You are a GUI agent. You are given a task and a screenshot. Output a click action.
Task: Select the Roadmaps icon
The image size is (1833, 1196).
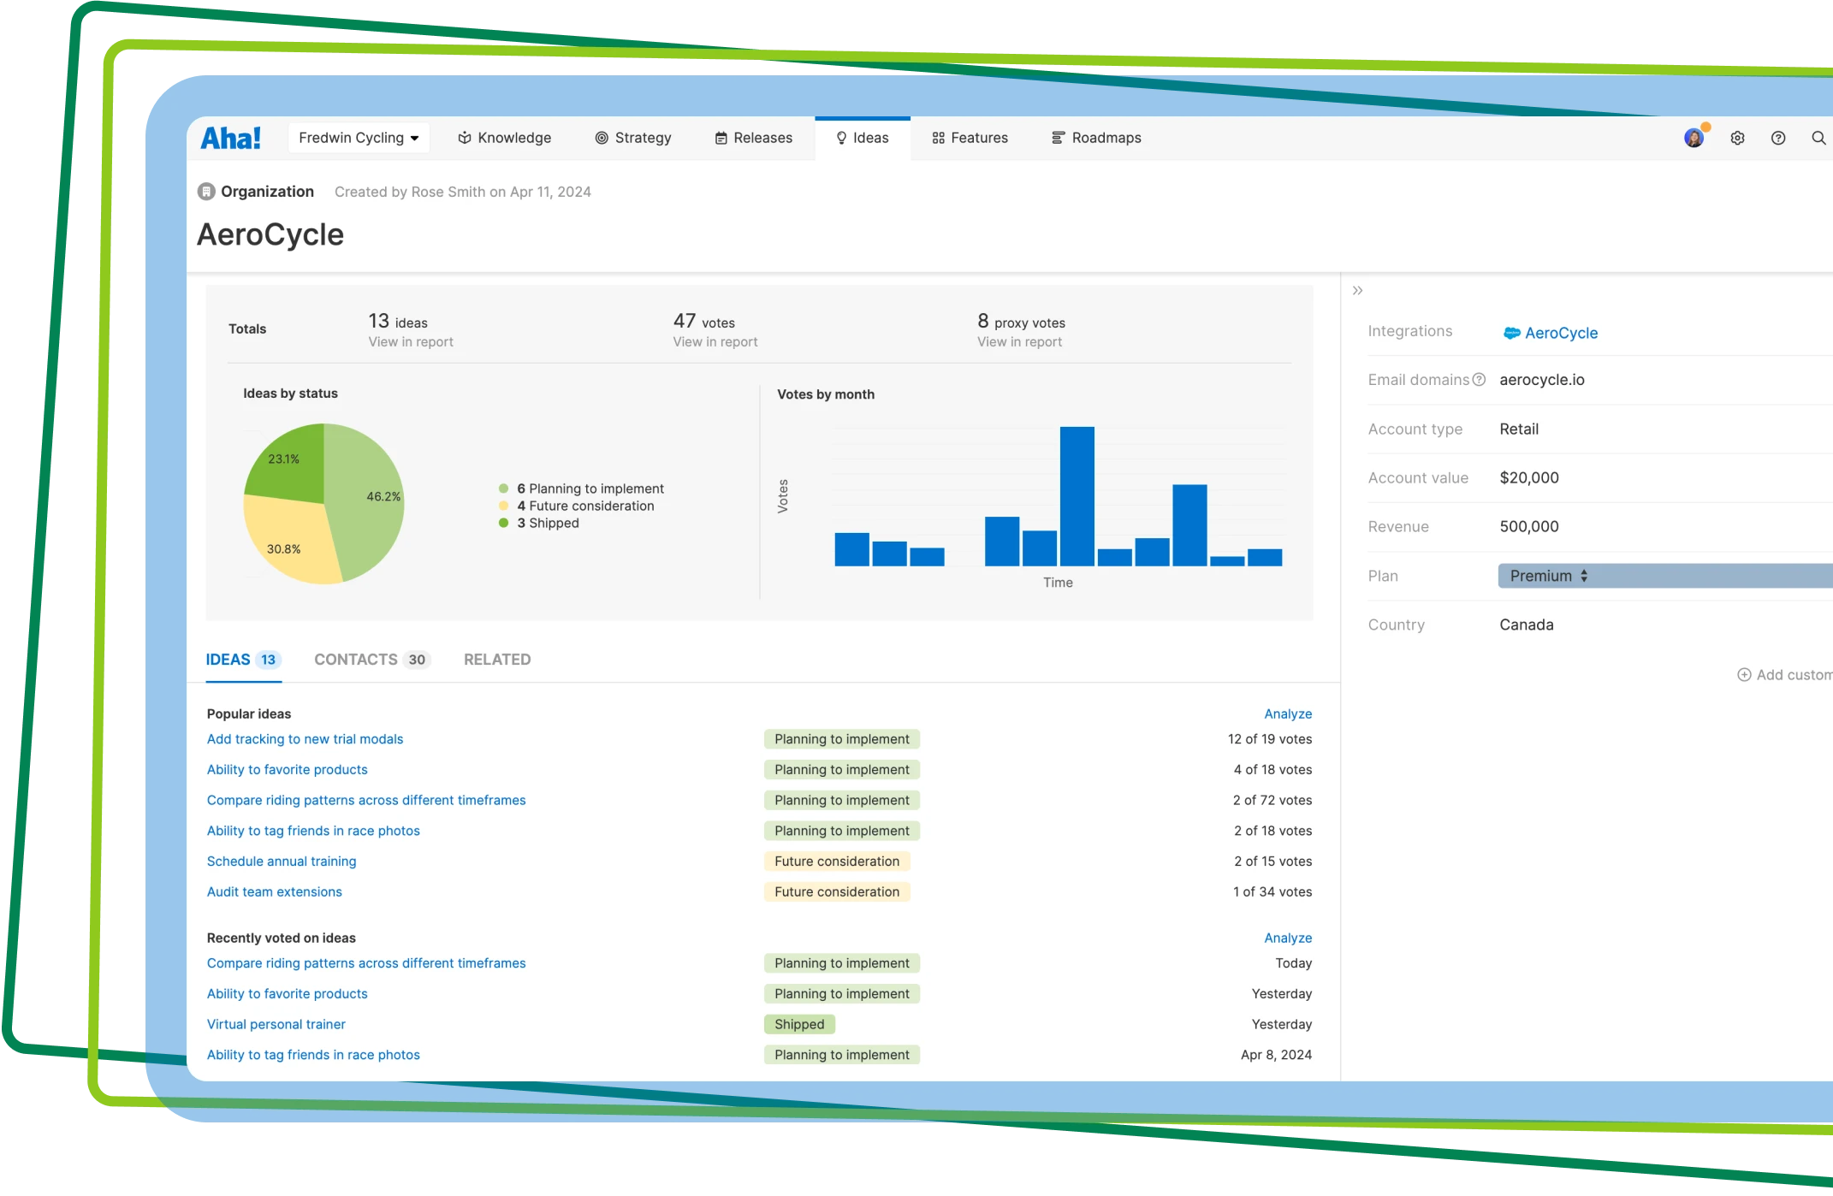coord(1058,138)
